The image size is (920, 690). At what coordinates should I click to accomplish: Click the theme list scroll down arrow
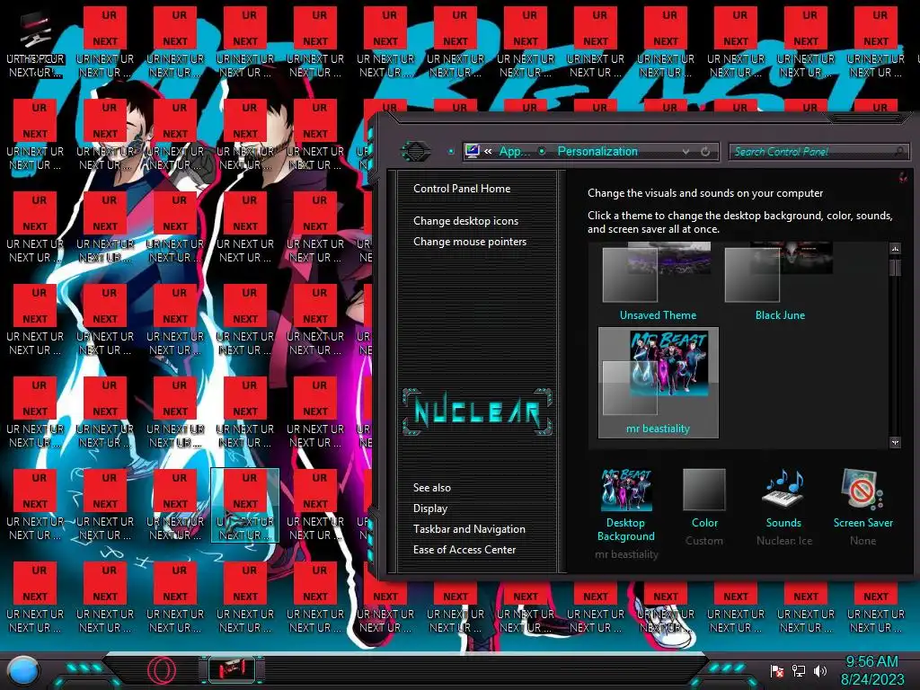click(x=895, y=442)
